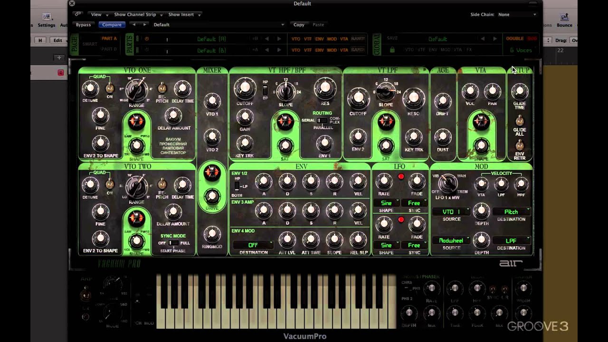Click the HPF Cutoff knob
608x342 pixels.
[245, 87]
